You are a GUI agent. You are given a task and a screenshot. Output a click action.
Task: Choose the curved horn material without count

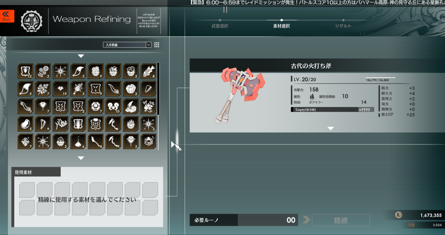[x=113, y=89]
